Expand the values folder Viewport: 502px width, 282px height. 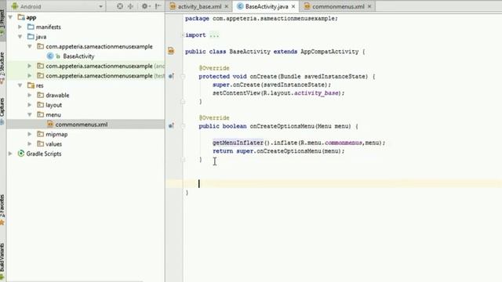(x=30, y=144)
